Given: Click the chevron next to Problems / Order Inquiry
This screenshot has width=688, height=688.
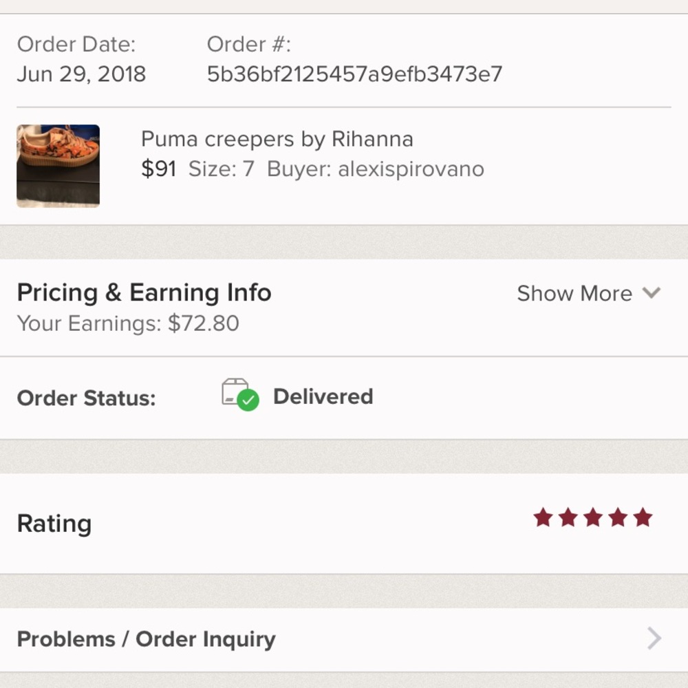Looking at the screenshot, I should coord(652,638).
